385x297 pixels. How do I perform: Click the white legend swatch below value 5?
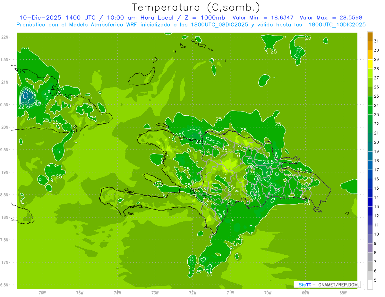(370, 285)
